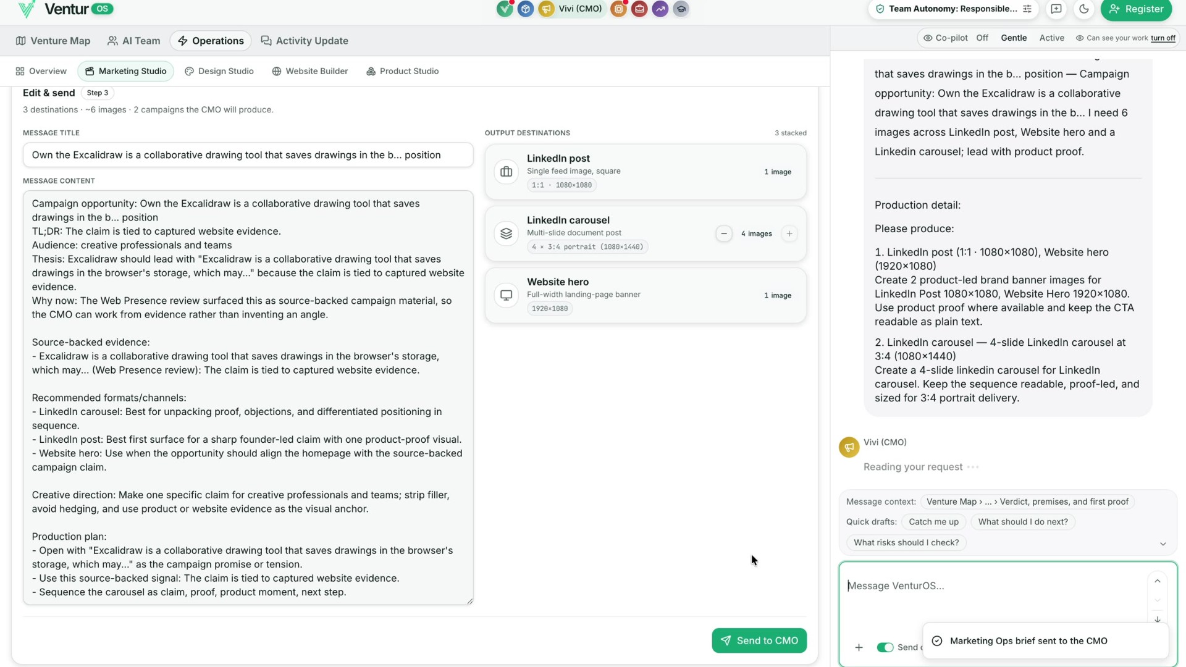Switch to the Marketing Studio sub-tab

tap(125, 71)
